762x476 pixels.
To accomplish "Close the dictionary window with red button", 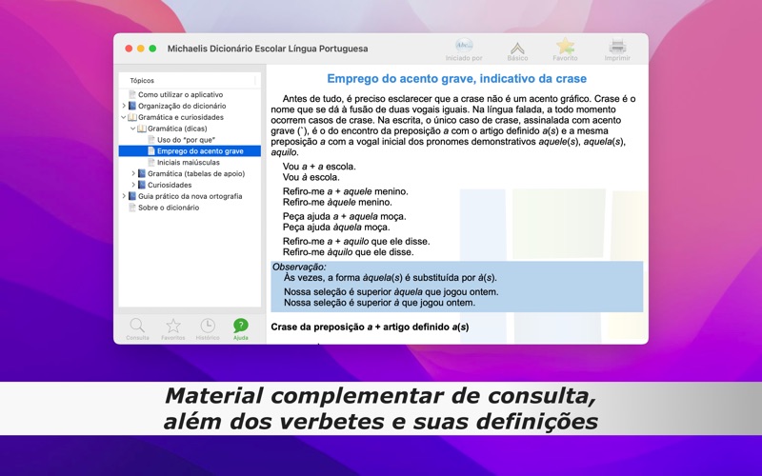I will 129,49.
